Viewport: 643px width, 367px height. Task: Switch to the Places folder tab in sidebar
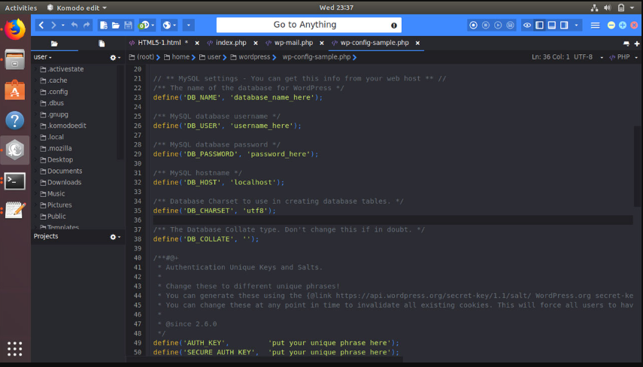54,44
